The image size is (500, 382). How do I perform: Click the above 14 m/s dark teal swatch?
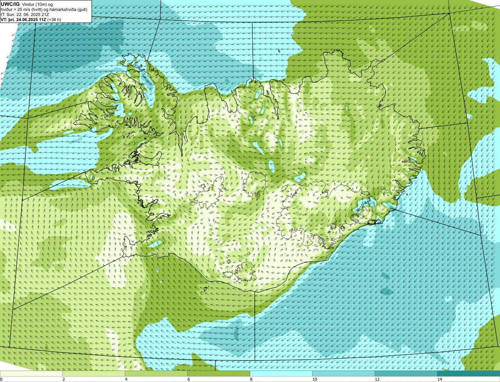(469, 373)
